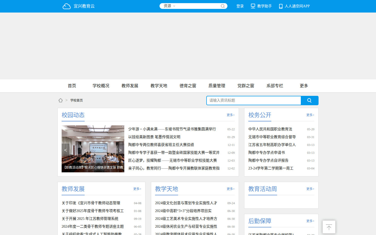The height and width of the screenshot is (235, 376).
Task: Show the next carousel slide
Action: (120, 150)
